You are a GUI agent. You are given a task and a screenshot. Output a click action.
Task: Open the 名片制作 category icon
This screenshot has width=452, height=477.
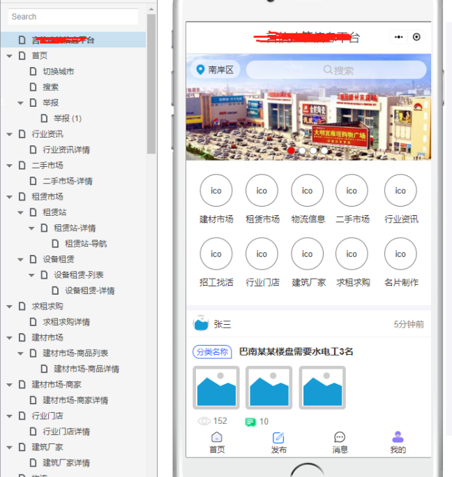(x=400, y=254)
